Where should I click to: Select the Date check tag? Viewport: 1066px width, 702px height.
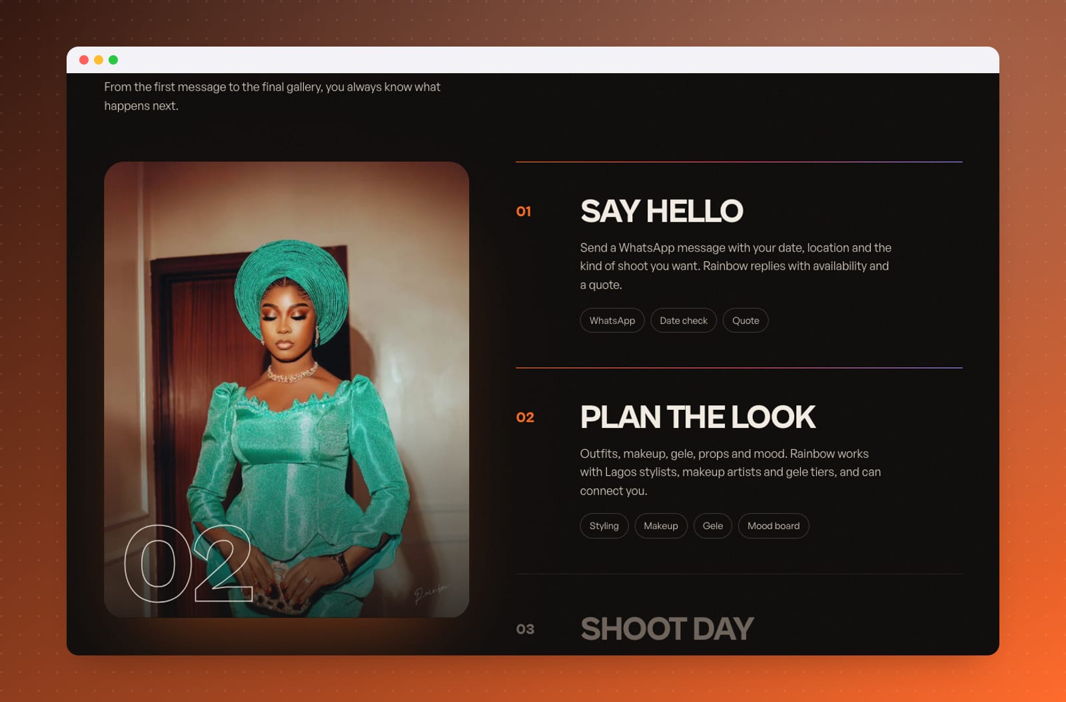(x=684, y=321)
